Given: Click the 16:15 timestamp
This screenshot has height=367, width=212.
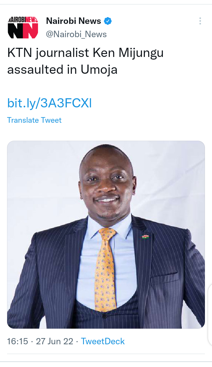Looking at the screenshot, I should tap(18, 341).
